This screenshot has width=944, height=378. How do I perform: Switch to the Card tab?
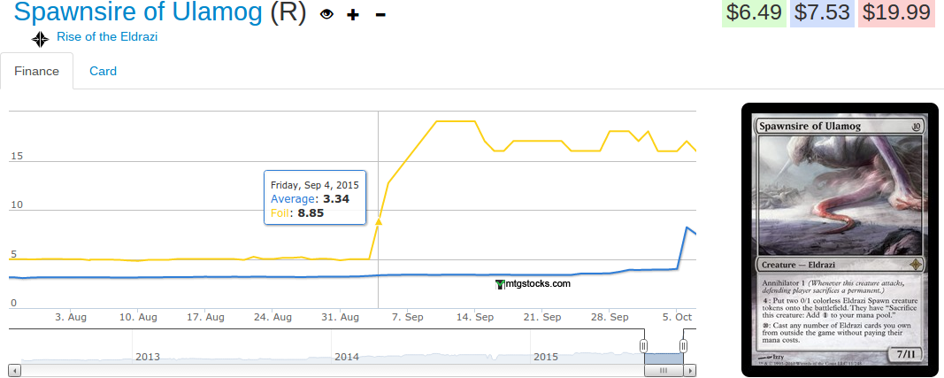pos(103,71)
